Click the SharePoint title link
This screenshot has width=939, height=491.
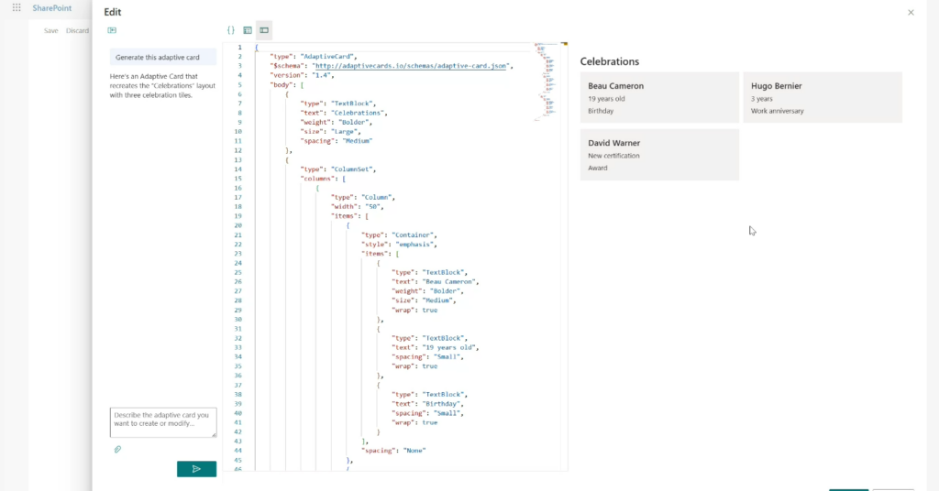(x=52, y=7)
